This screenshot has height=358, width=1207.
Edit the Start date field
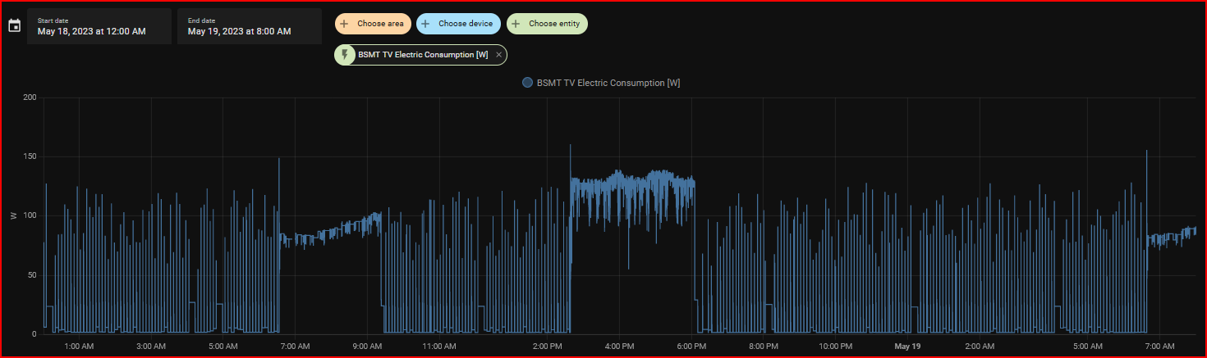click(99, 26)
